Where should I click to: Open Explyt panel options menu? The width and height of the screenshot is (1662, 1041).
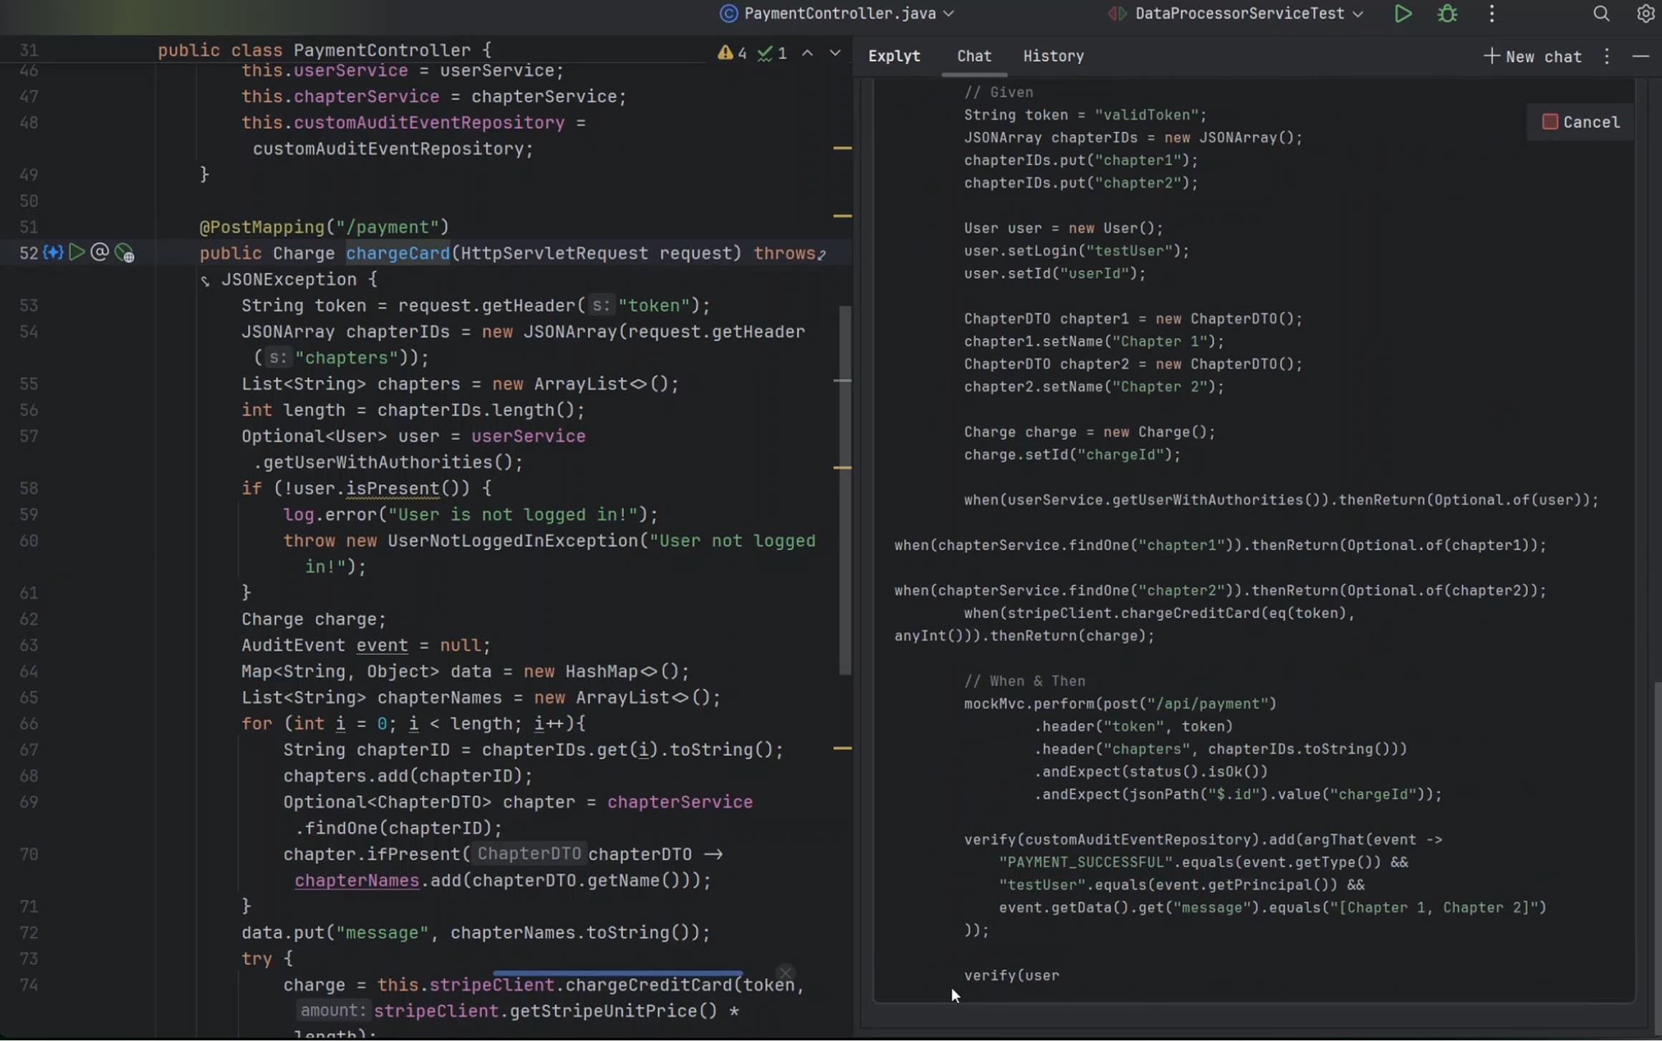[x=1607, y=57]
